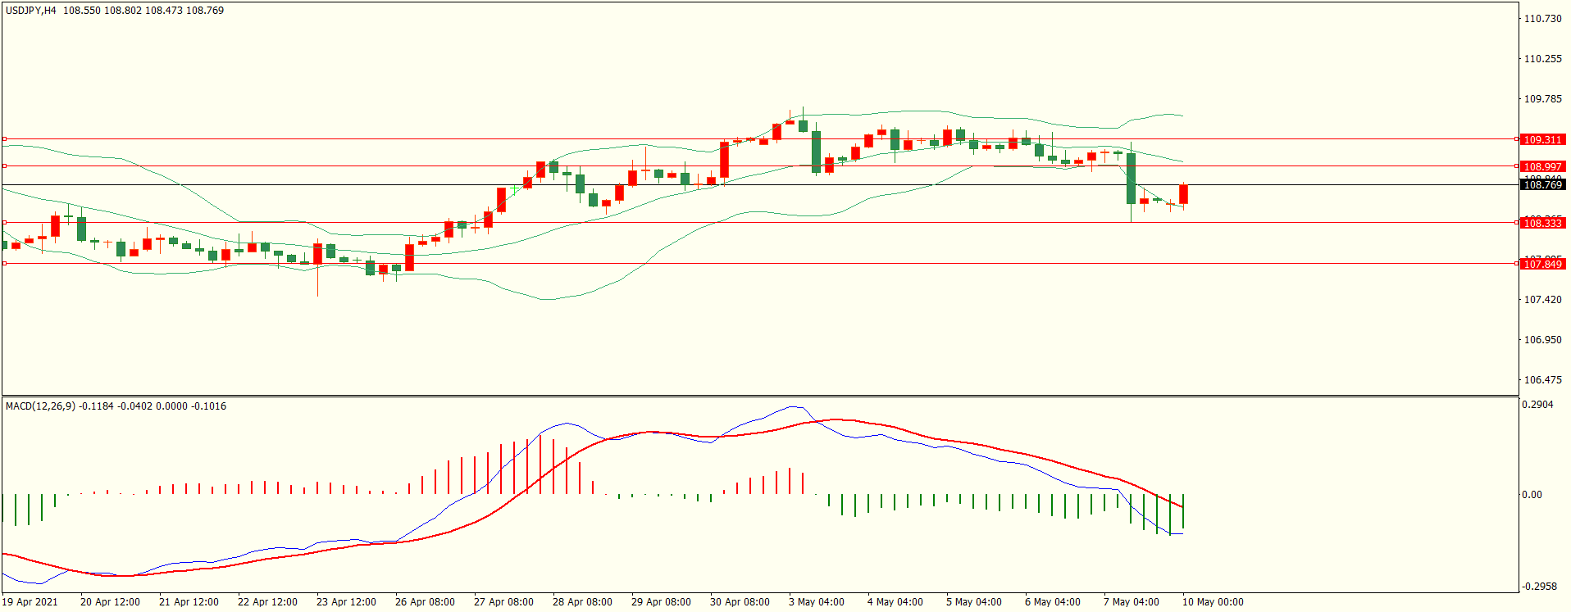Viewport: 1571px width, 612px height.
Task: Click the 3 May 04:00 time label
Action: [816, 602]
